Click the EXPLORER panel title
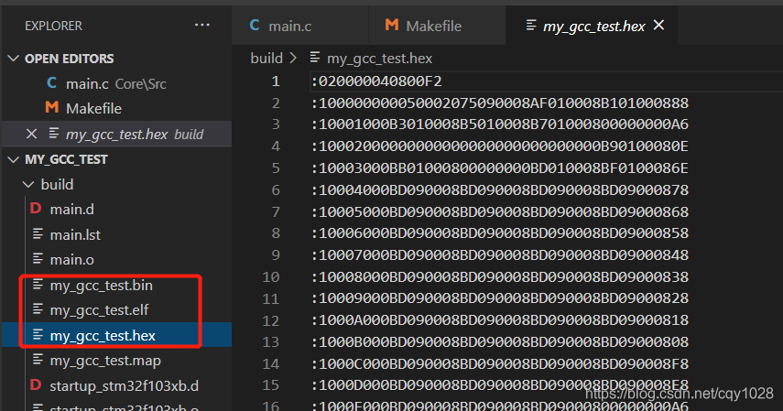 [53, 26]
